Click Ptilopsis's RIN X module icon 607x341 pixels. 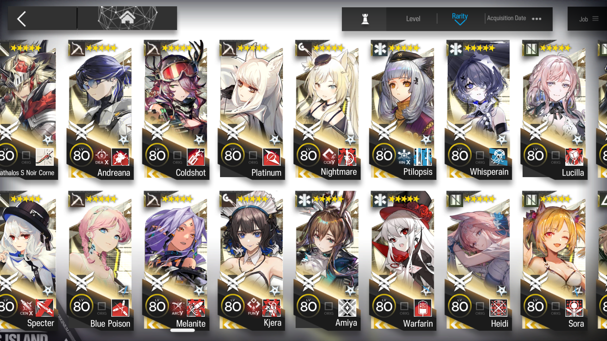[404, 157]
